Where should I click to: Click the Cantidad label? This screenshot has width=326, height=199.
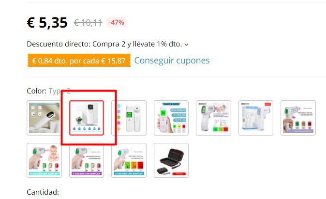tap(43, 192)
